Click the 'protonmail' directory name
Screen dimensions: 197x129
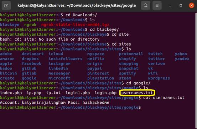point(131,54)
